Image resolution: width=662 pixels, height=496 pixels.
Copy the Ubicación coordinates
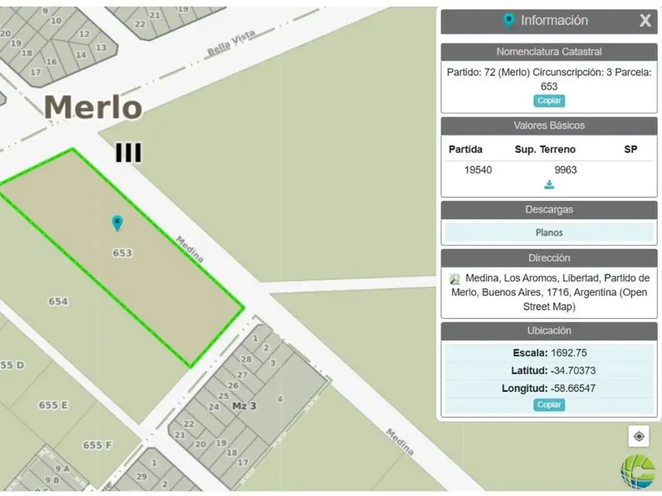tap(549, 405)
